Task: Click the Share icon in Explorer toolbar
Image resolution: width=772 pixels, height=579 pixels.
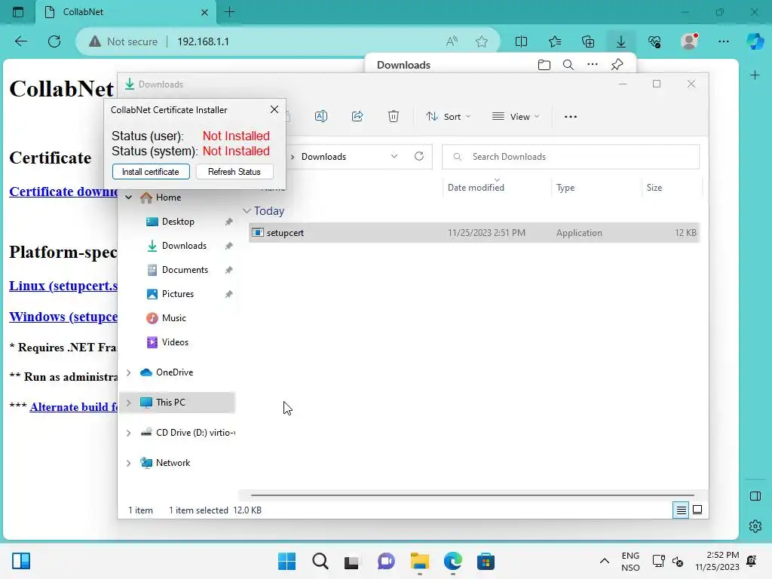Action: (x=357, y=116)
